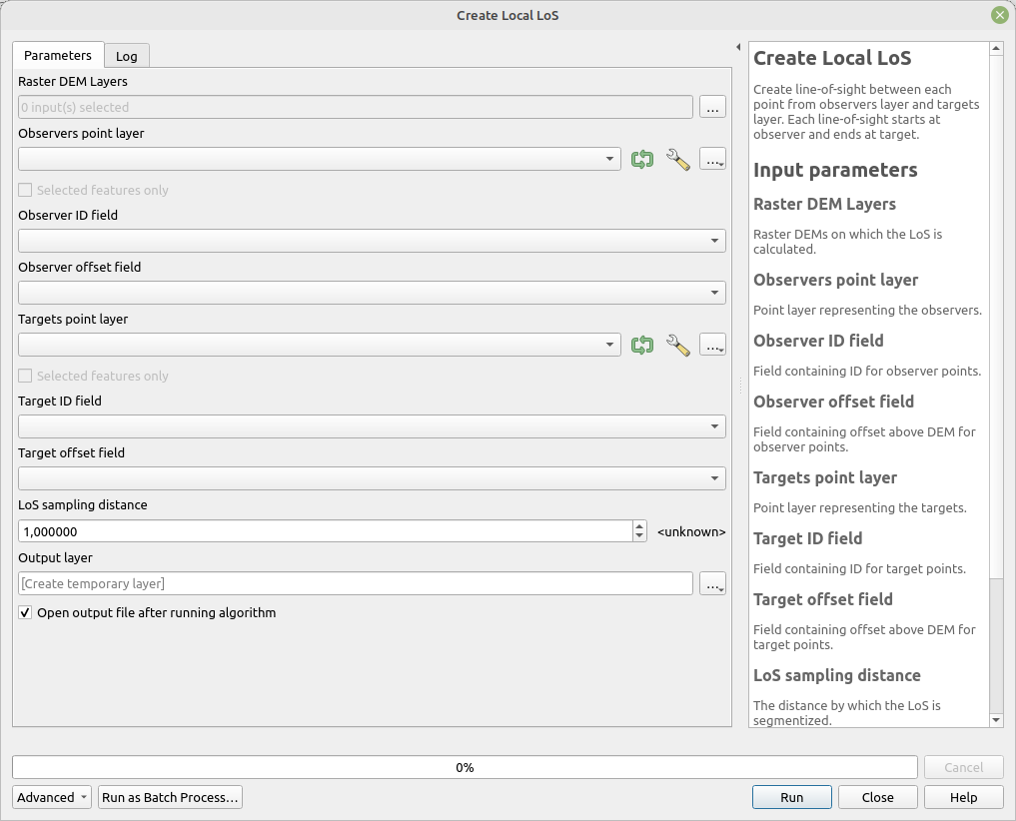Screen dimensions: 1016x821
Task: Enable Selected features only for observers
Action: [x=25, y=190]
